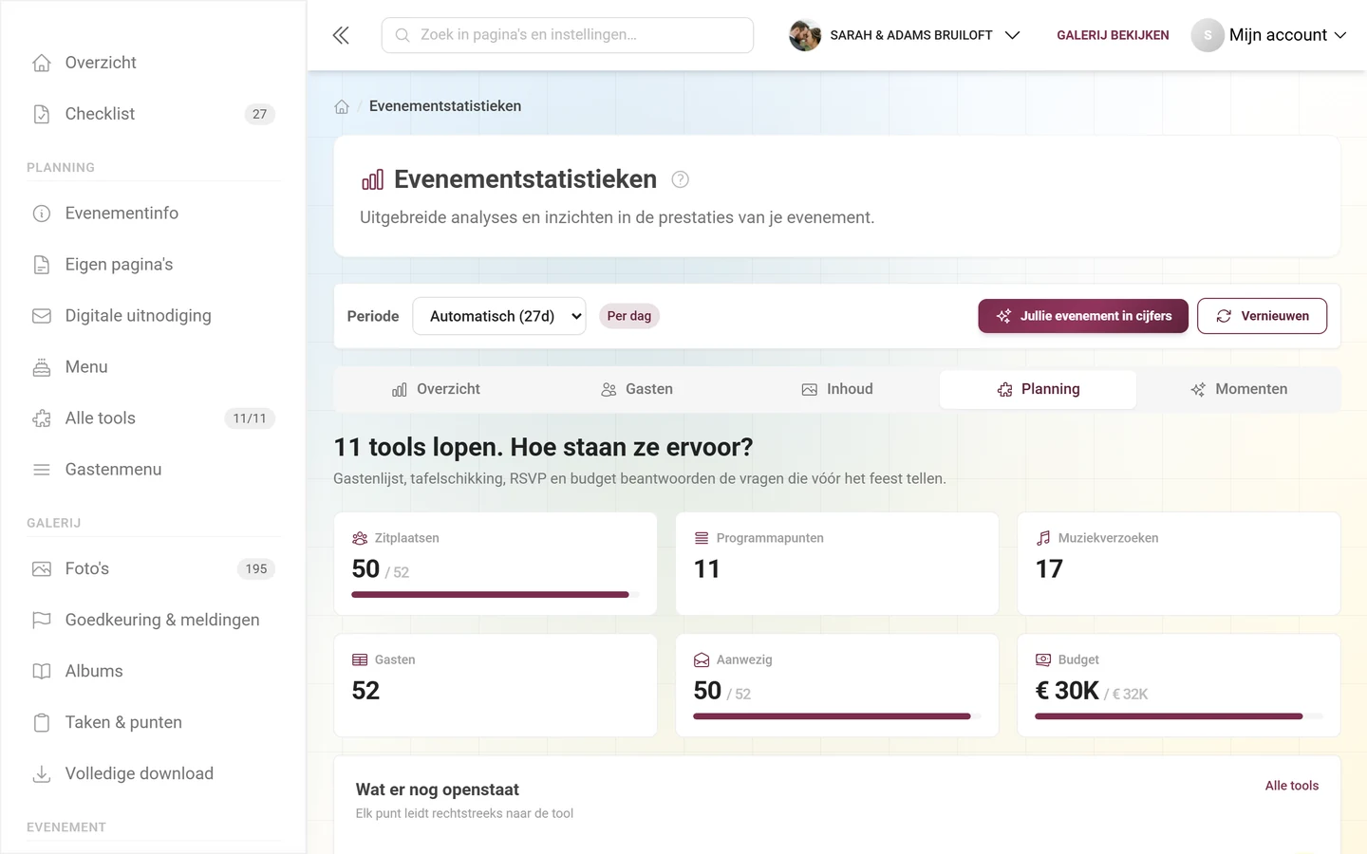Click Menu cake icon in sidebar
Screen dimensions: 1367x854
[x=42, y=367]
